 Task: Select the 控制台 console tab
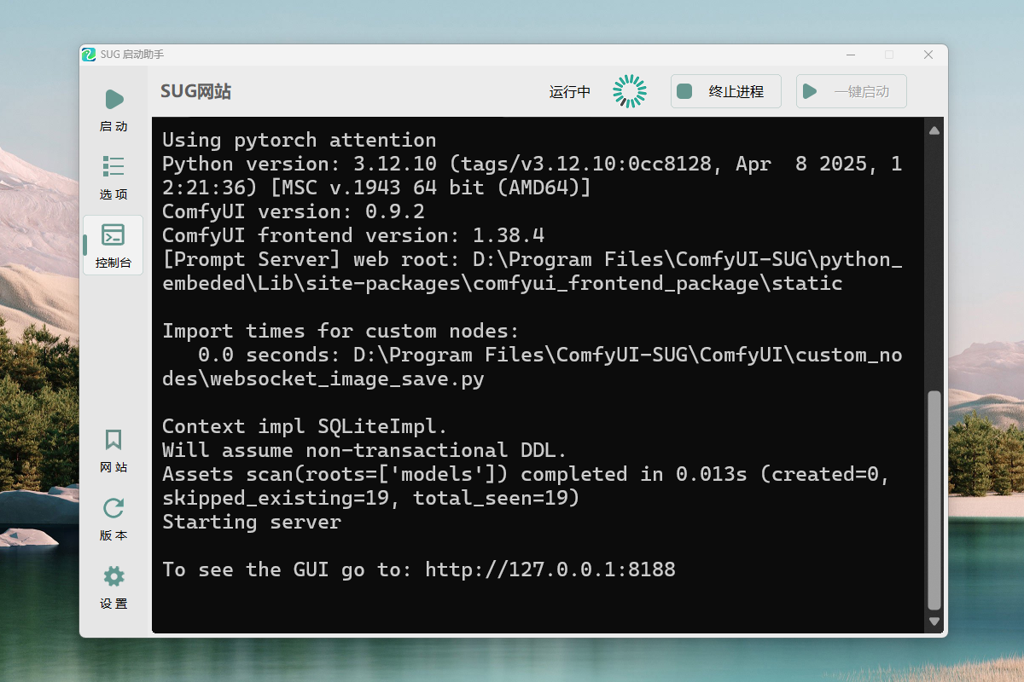pos(113,245)
